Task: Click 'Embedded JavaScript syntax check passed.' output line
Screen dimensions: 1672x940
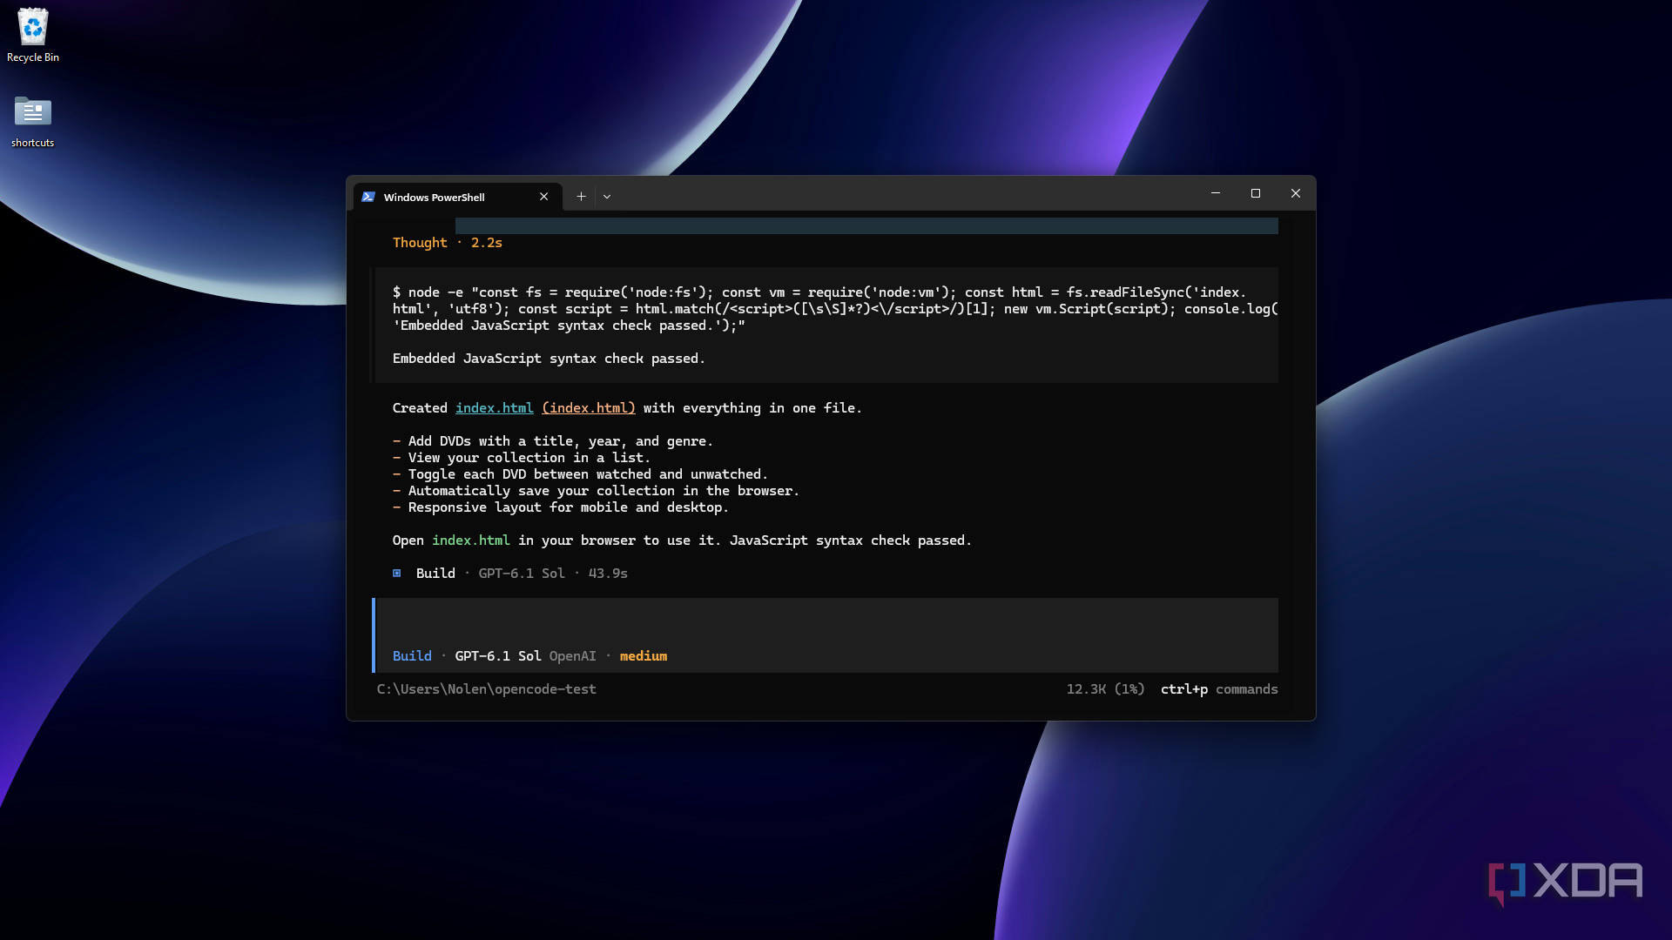Action: (x=549, y=359)
